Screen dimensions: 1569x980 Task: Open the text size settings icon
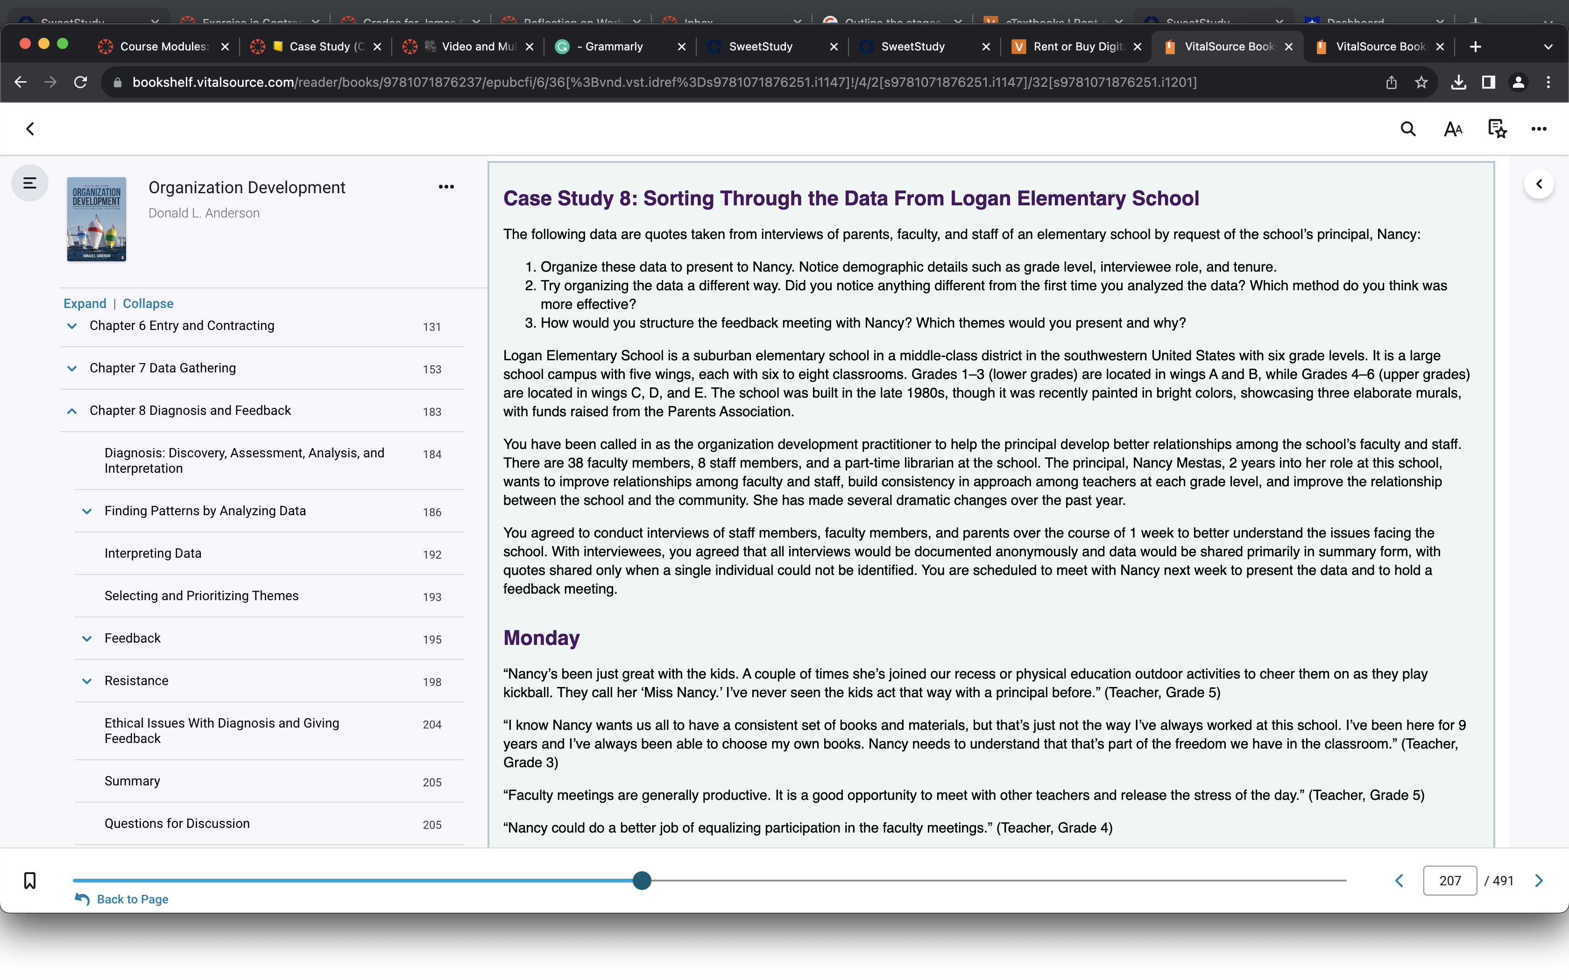coord(1453,129)
